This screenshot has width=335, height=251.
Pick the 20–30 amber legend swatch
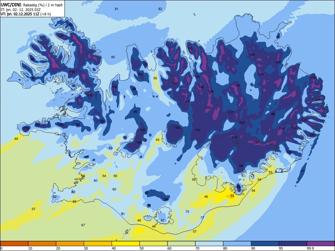pos(70,244)
